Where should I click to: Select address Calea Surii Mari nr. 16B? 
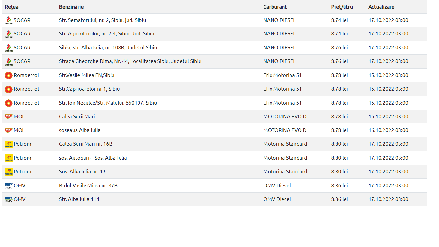click(x=86, y=144)
